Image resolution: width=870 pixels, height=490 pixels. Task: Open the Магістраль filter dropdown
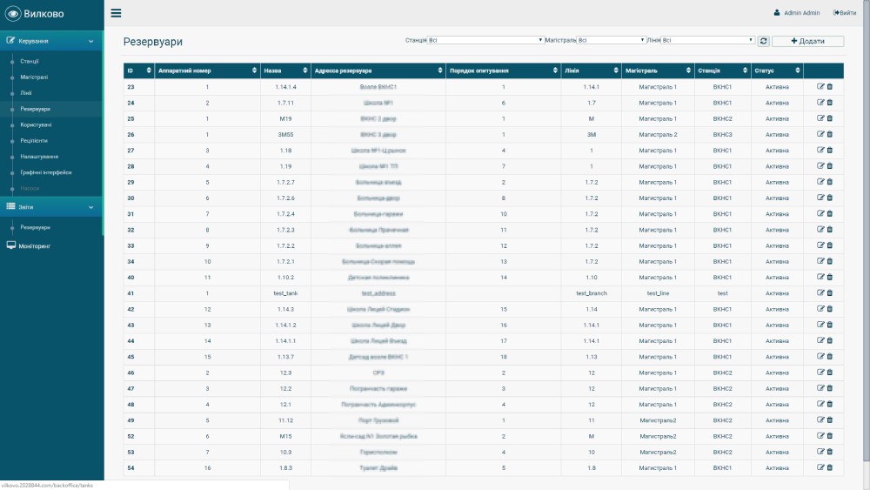pos(612,40)
